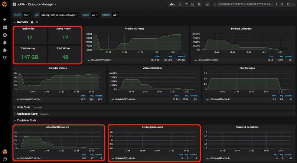The height and width of the screenshot is (163, 297).
Task: Sort Running Apps legend by avg
Action: pos(281,96)
